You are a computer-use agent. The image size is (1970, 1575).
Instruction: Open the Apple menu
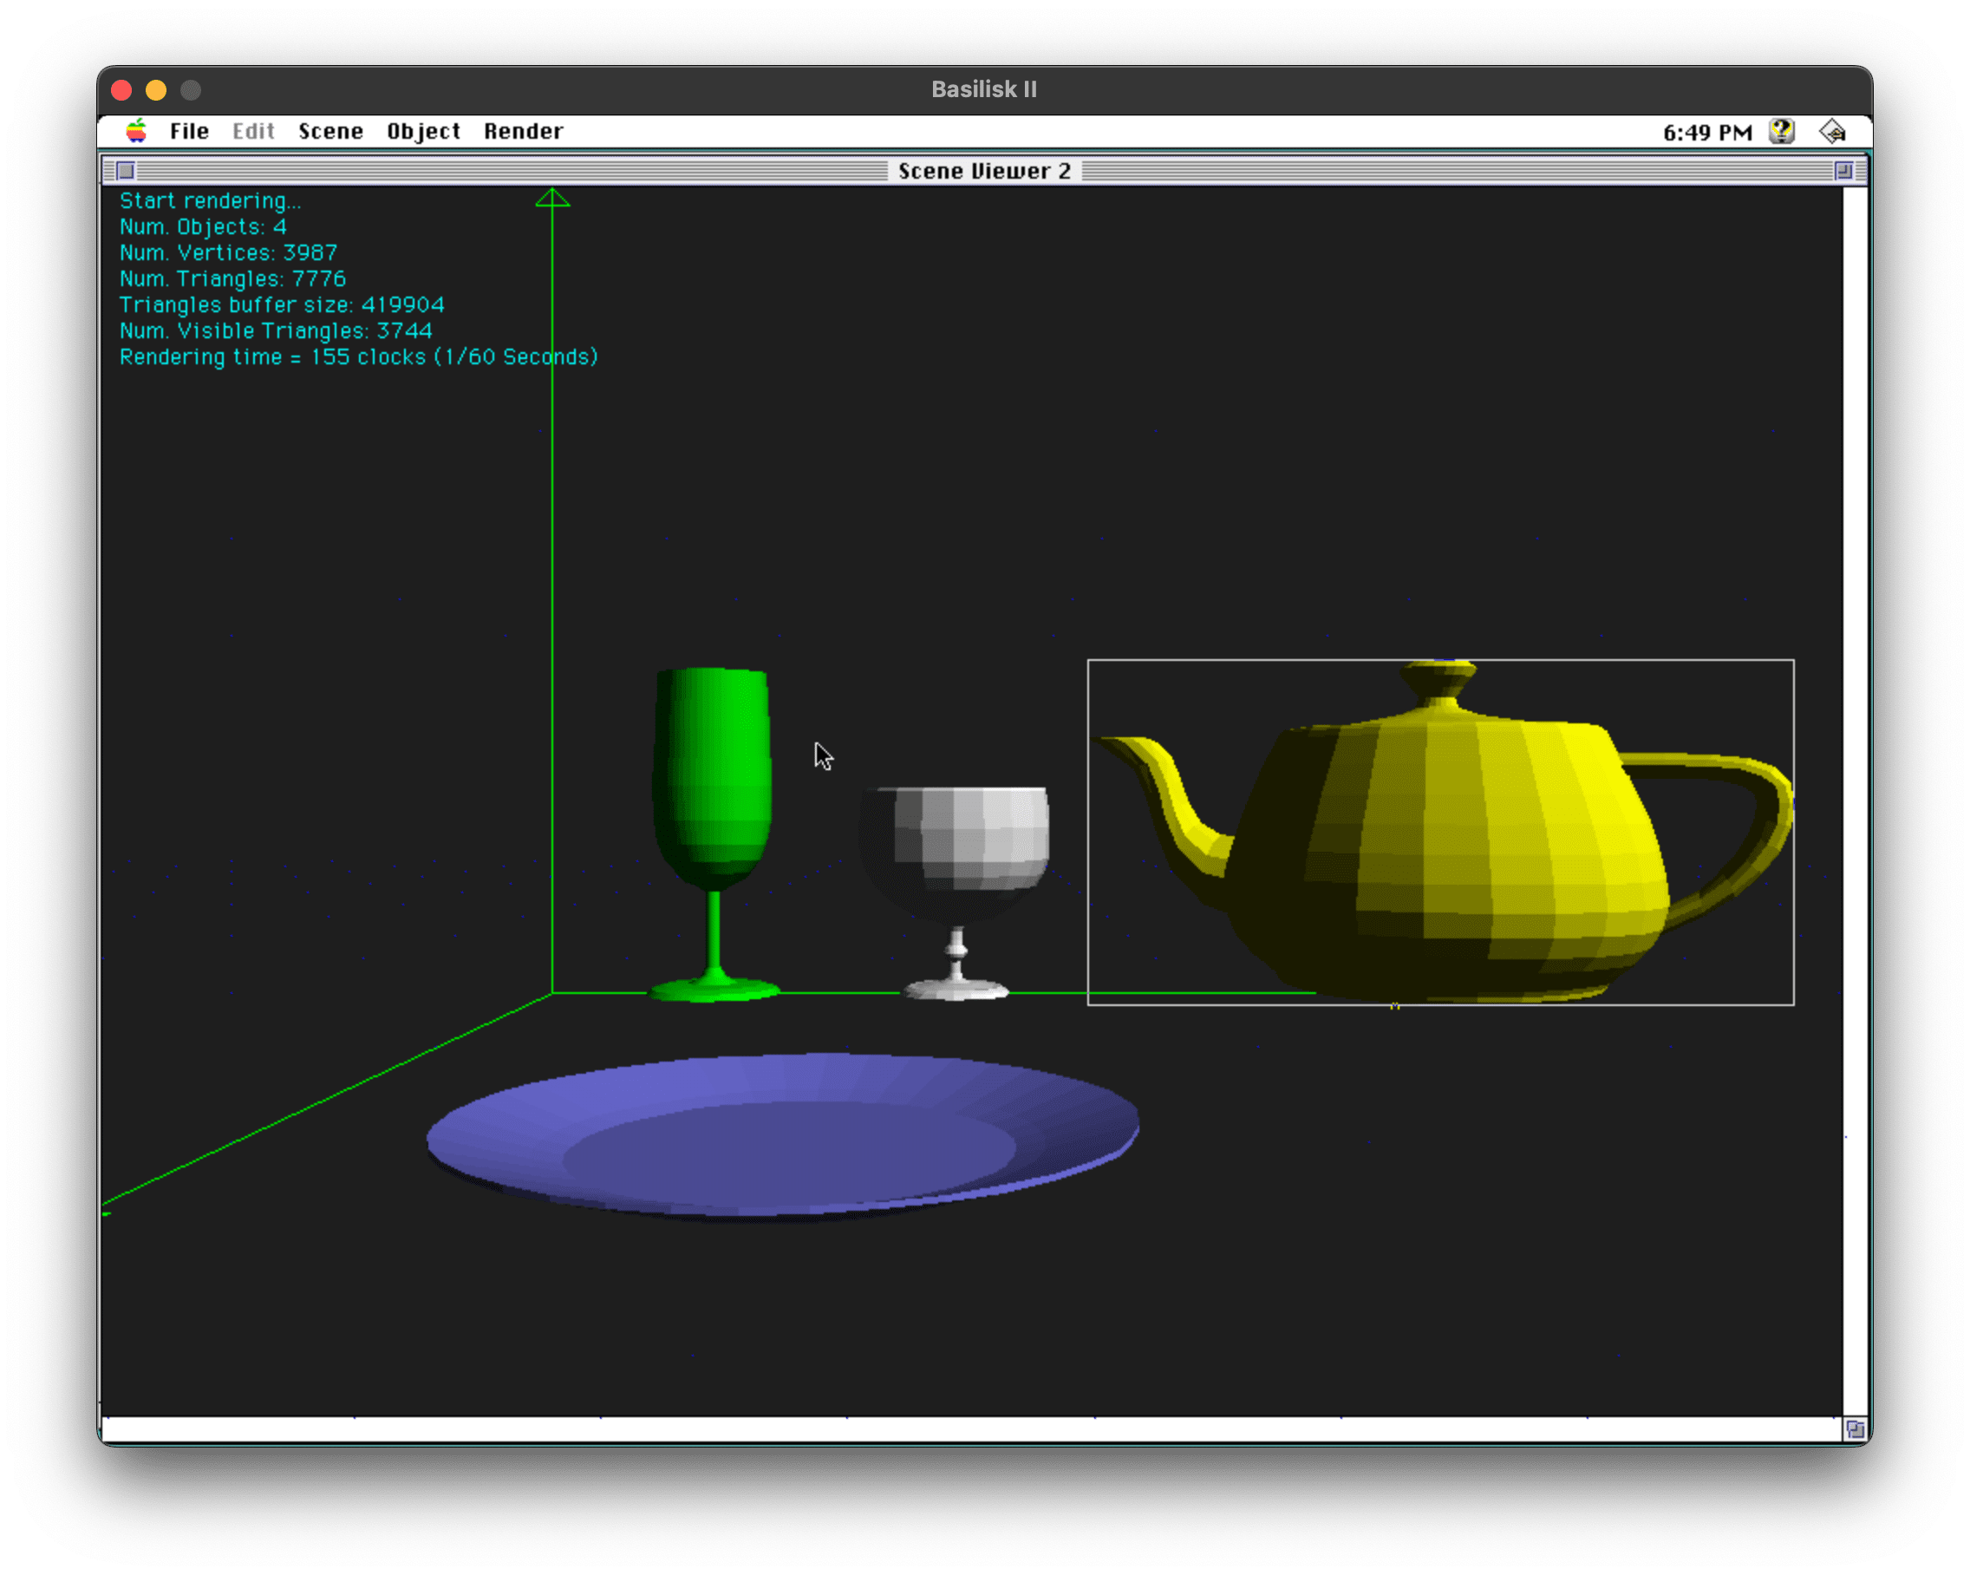(x=136, y=131)
